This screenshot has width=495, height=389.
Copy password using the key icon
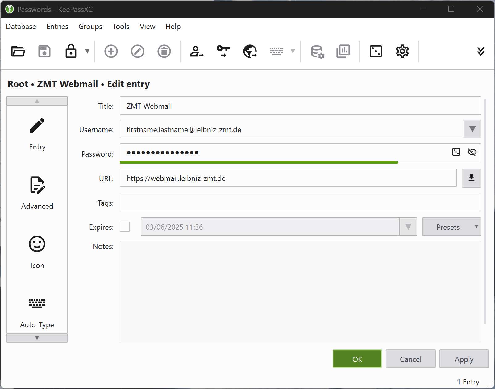(x=223, y=51)
